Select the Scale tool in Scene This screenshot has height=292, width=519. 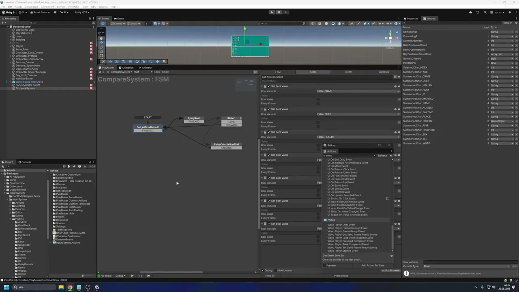tap(101, 52)
